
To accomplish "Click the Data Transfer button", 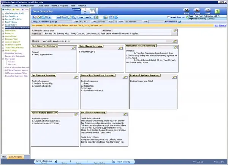I will click(85, 17).
